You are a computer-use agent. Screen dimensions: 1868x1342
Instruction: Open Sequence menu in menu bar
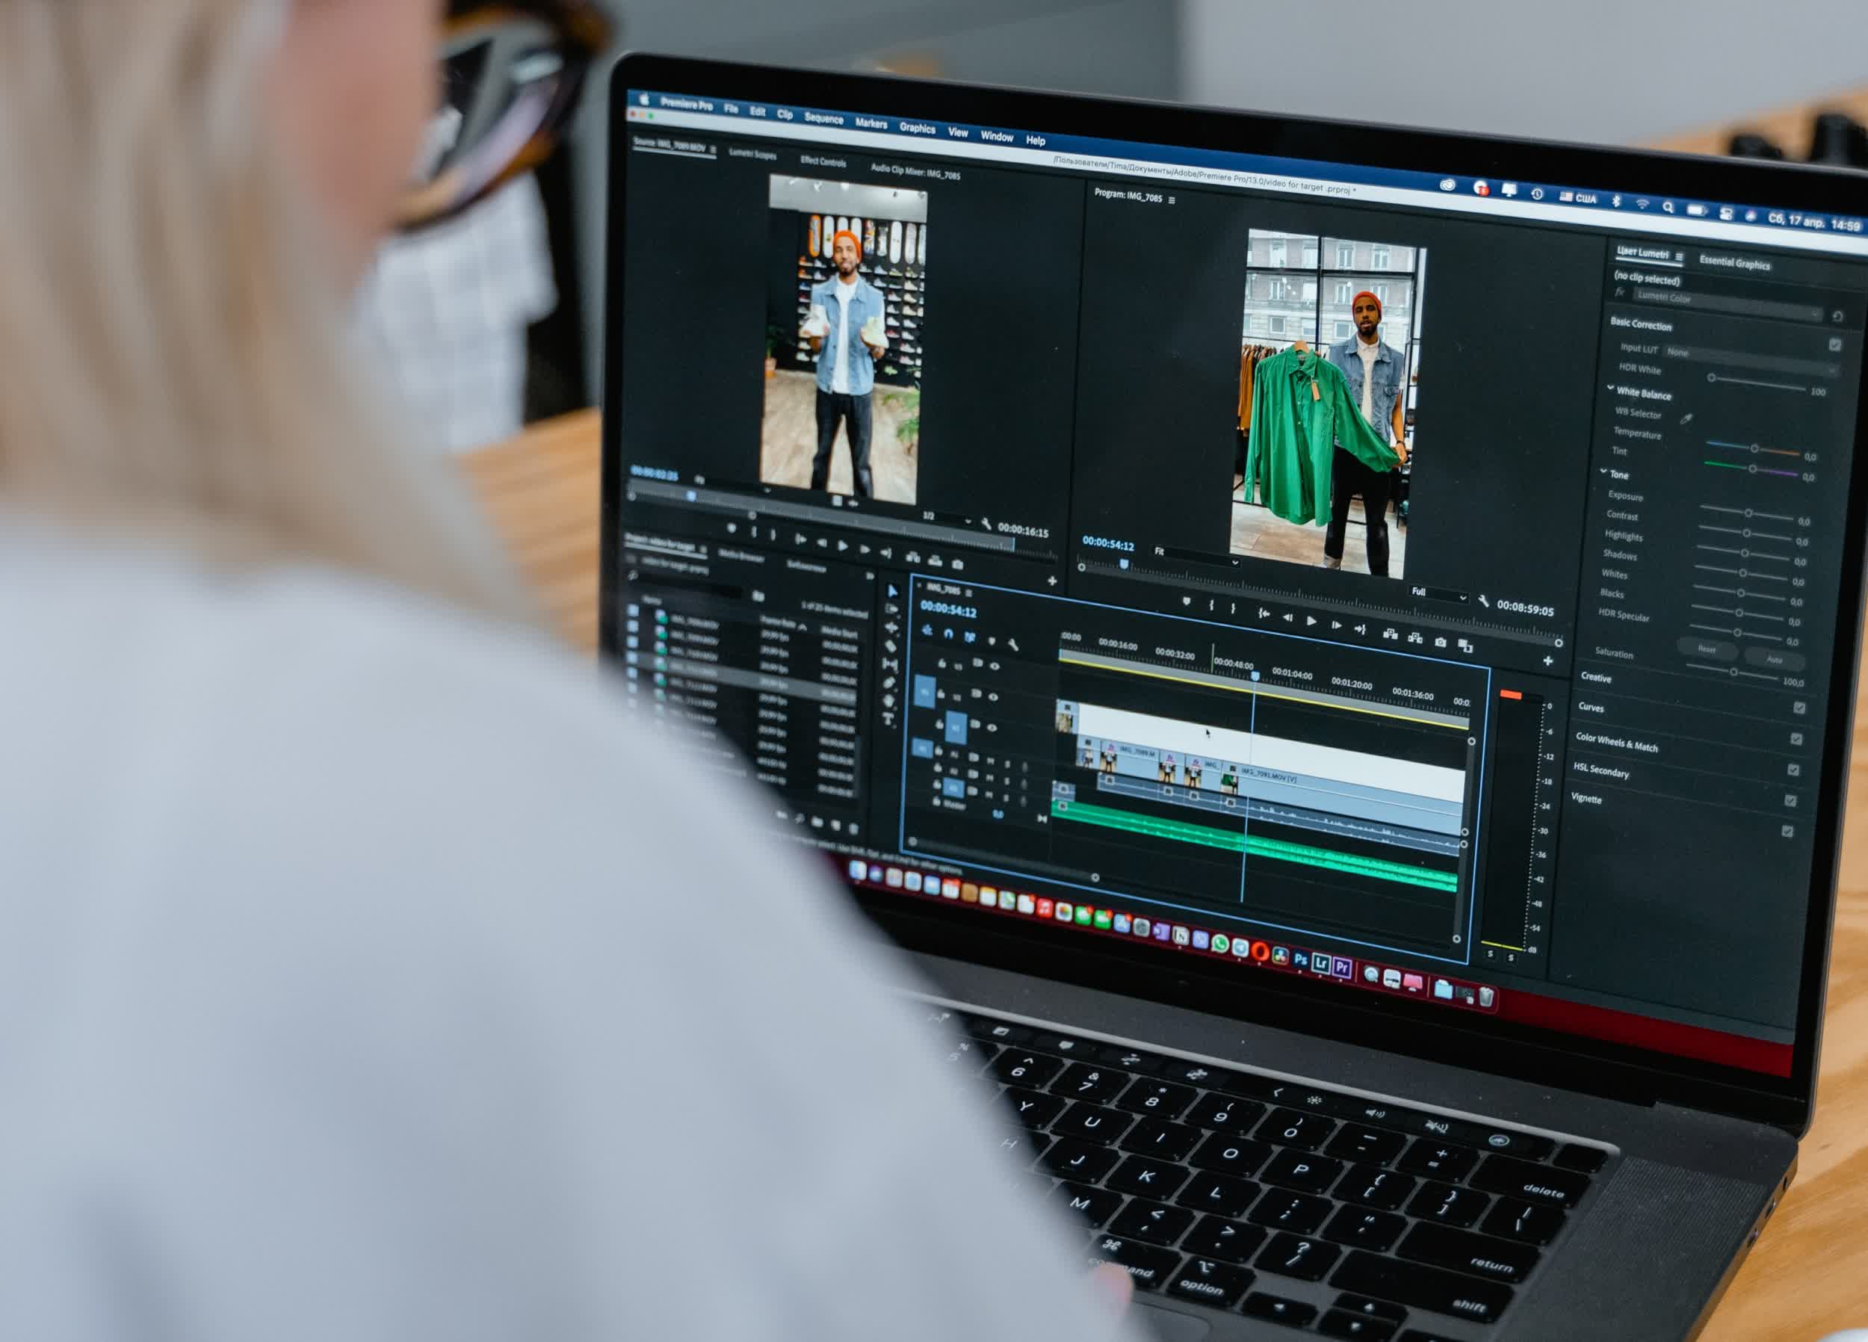coord(823,120)
